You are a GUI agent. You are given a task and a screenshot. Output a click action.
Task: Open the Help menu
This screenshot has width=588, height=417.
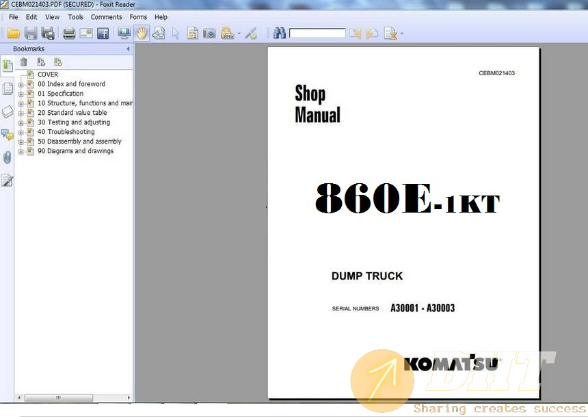[161, 17]
